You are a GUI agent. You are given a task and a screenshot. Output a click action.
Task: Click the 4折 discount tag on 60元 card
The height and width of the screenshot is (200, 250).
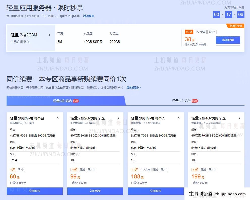click(13, 170)
